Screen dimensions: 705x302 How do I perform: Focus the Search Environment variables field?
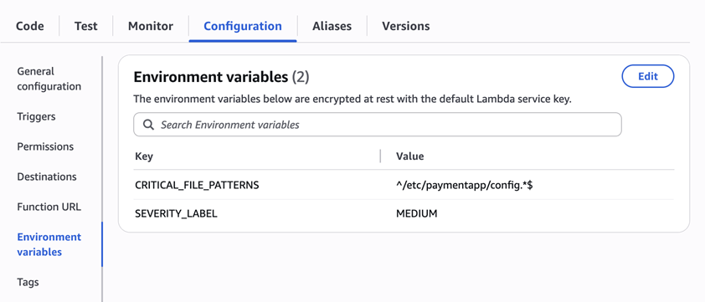pos(378,125)
